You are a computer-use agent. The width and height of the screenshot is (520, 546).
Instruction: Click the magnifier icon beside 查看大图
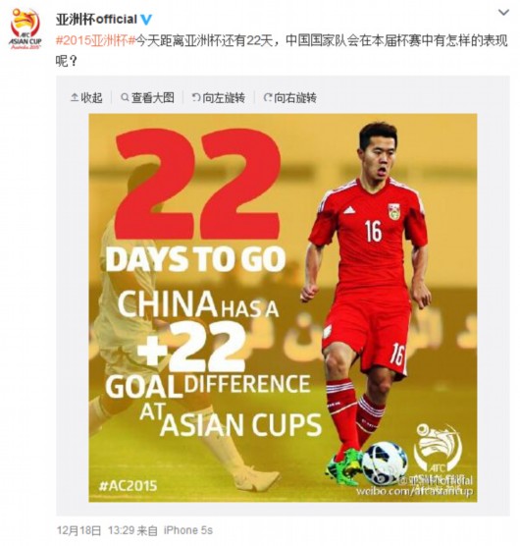click(x=125, y=98)
